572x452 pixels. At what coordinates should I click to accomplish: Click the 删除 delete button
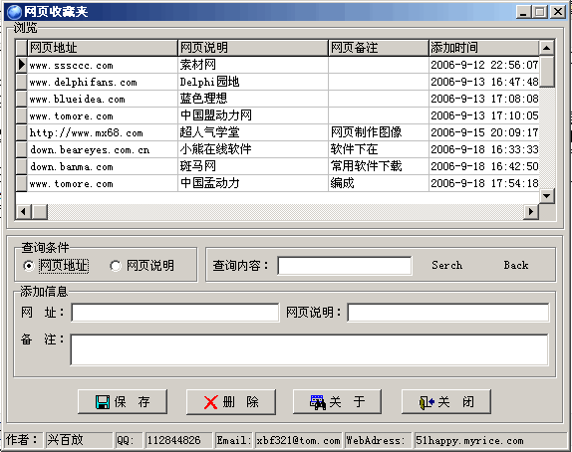pos(231,402)
